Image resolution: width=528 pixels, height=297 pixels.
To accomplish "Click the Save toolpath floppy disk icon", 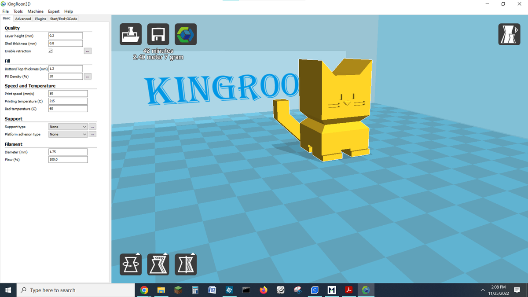I will pyautogui.click(x=158, y=34).
